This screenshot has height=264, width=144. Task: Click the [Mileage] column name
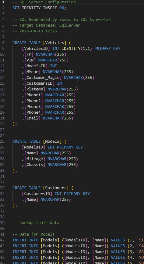coord(35,159)
